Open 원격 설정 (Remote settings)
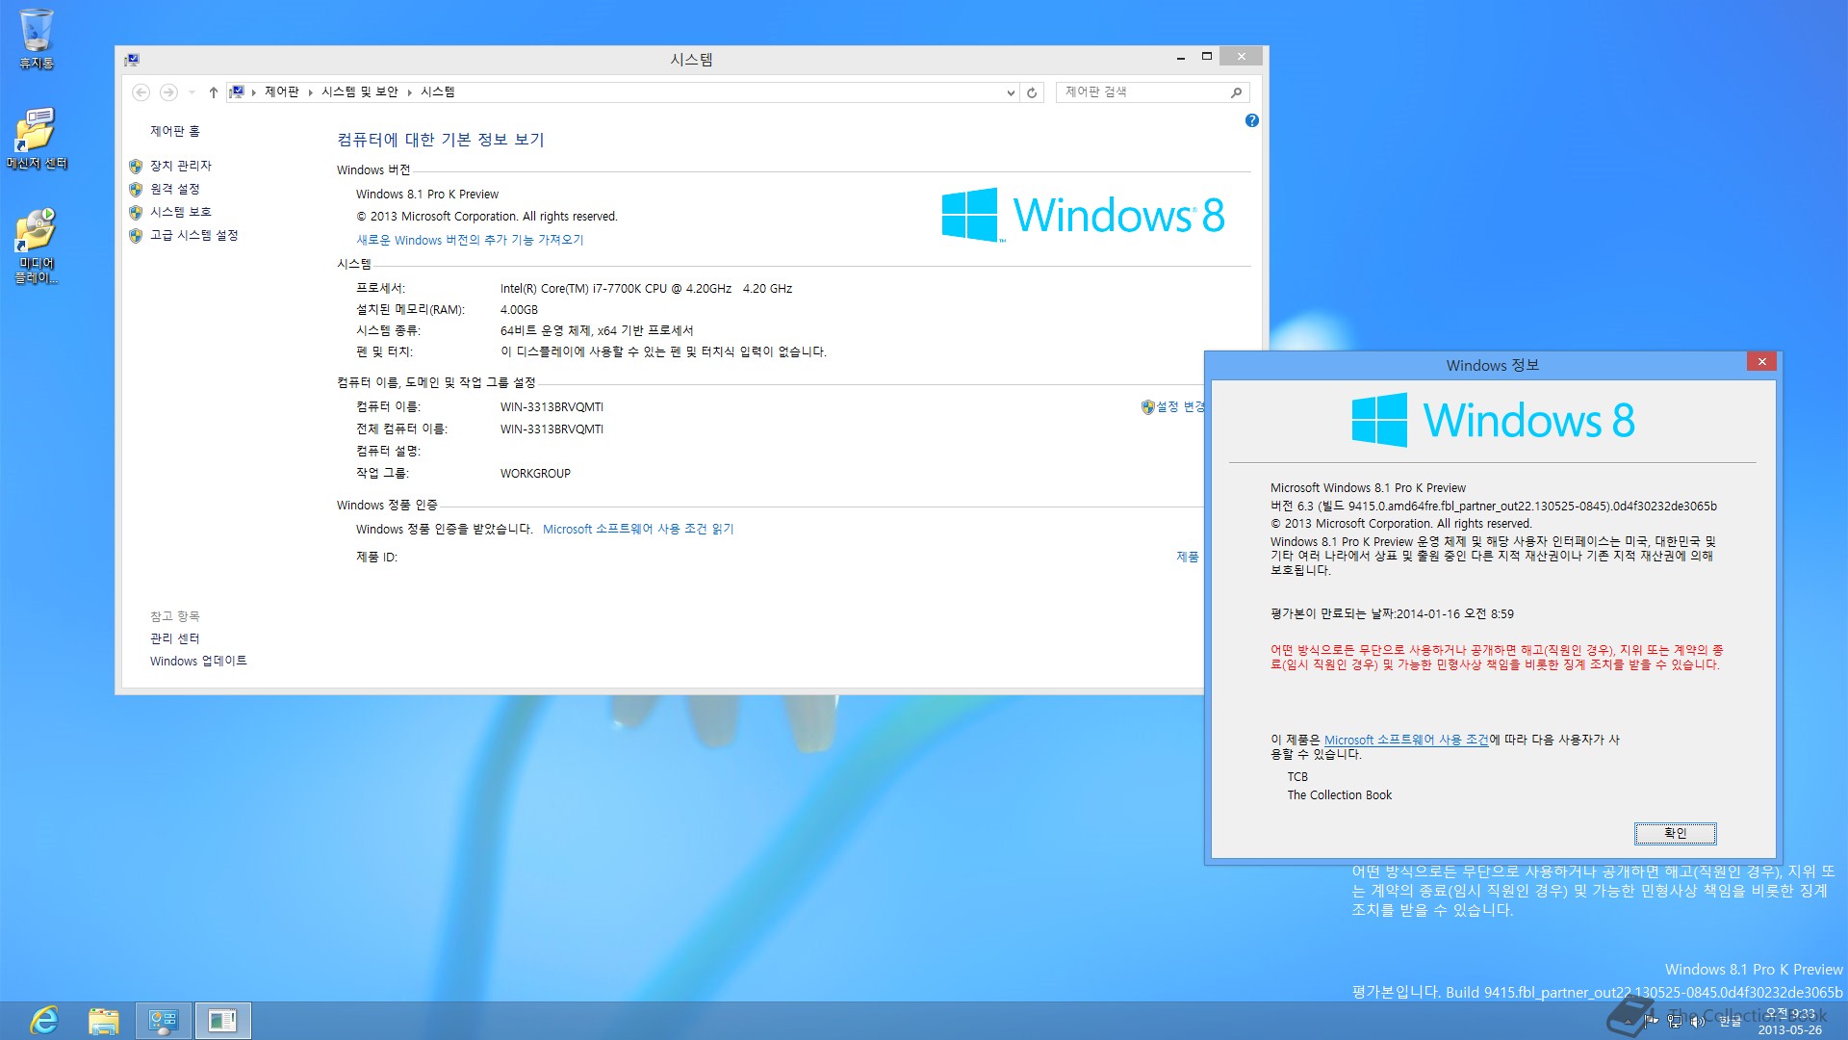1848x1040 pixels. click(x=175, y=189)
